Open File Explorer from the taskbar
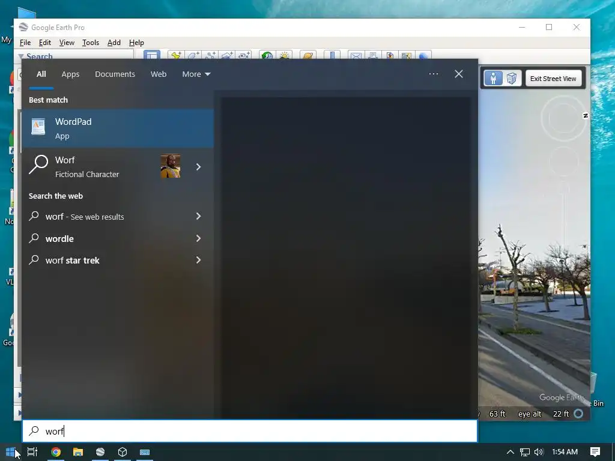Screen dimensions: 615x461 pos(78,452)
